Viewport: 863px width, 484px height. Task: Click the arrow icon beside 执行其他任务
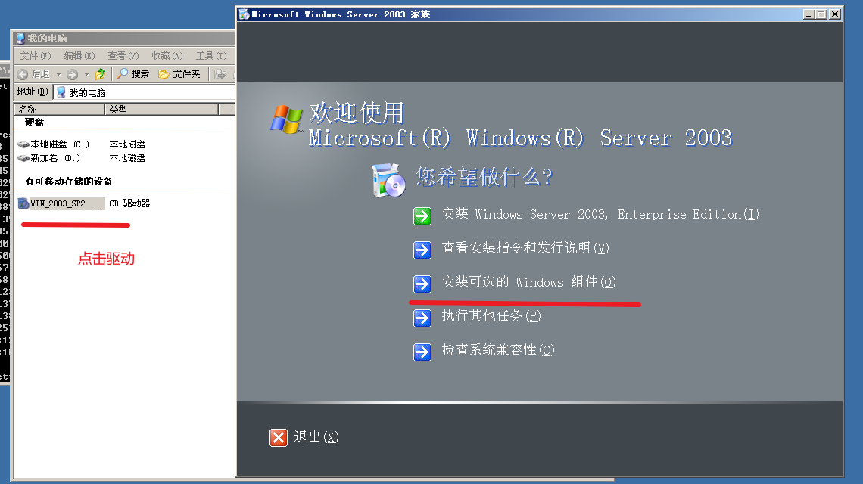(x=422, y=318)
